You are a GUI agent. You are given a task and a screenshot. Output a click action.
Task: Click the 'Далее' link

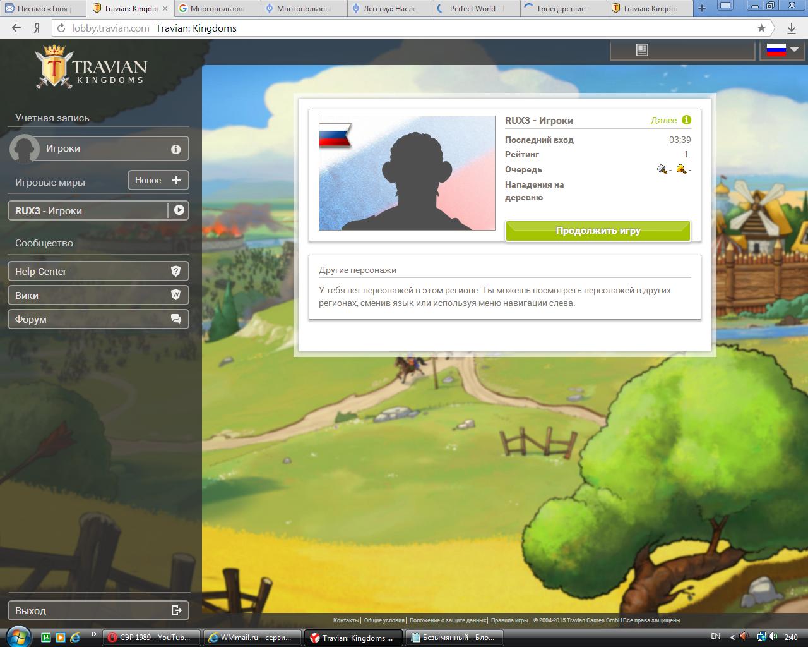click(x=663, y=120)
